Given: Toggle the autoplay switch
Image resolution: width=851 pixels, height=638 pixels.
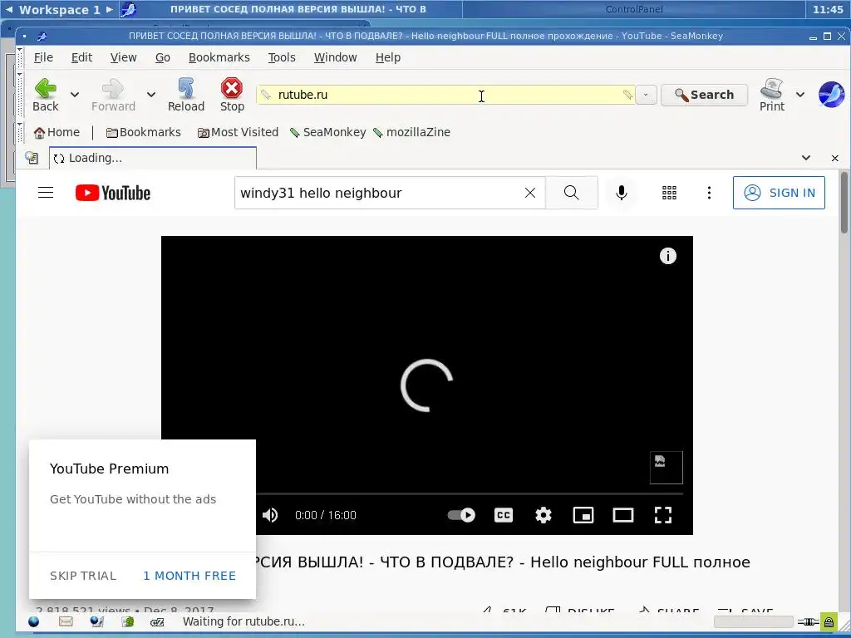Looking at the screenshot, I should pyautogui.click(x=460, y=515).
